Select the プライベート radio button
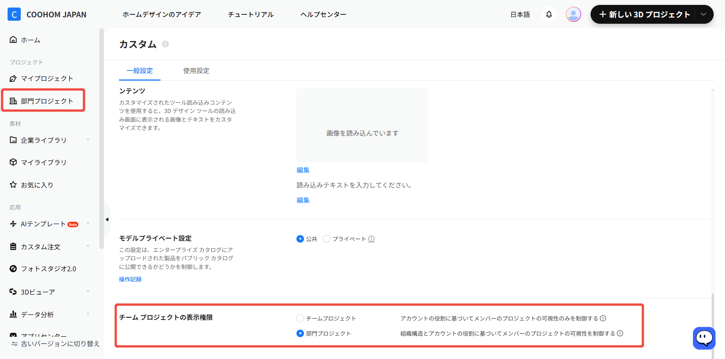The image size is (725, 359). click(327, 239)
